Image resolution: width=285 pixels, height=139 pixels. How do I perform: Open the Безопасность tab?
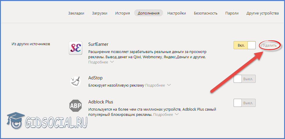tap(206, 13)
